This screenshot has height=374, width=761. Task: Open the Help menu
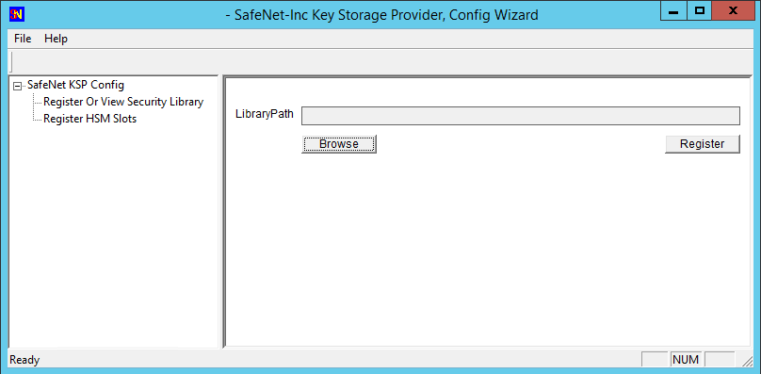(x=56, y=39)
